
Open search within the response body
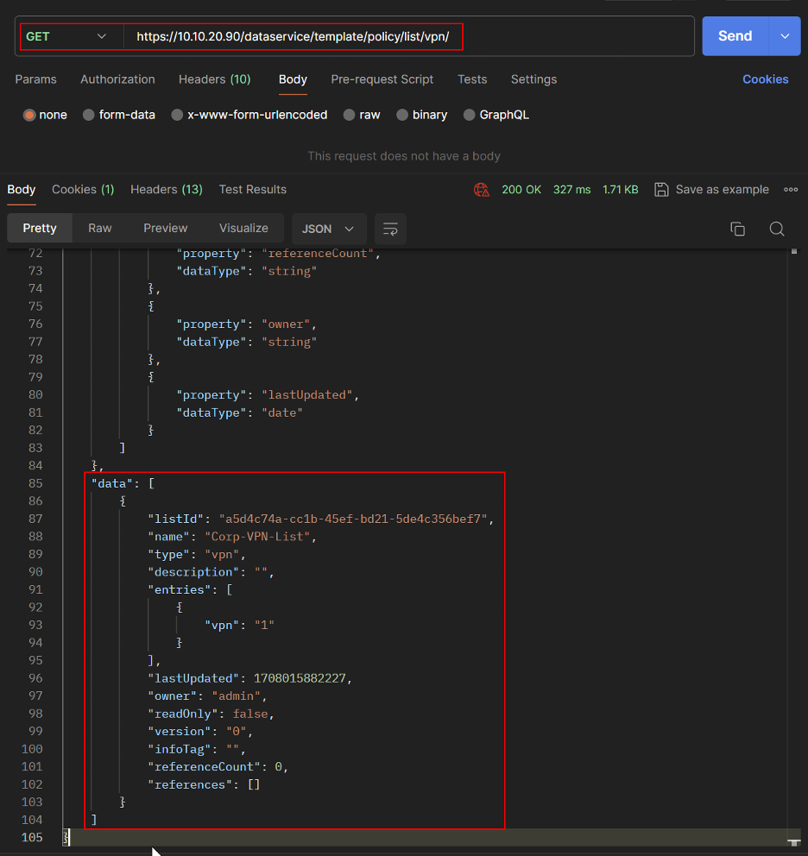[x=777, y=229]
